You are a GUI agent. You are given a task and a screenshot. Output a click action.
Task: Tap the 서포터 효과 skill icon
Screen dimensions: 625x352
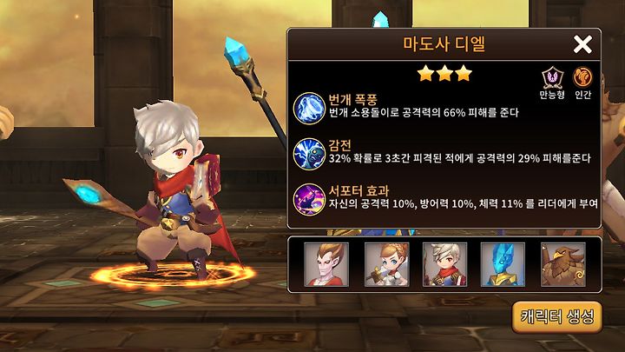[309, 200]
